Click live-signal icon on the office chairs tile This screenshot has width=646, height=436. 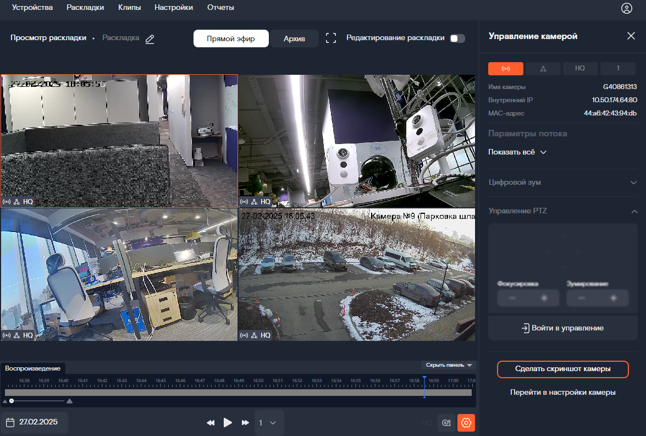(7, 335)
